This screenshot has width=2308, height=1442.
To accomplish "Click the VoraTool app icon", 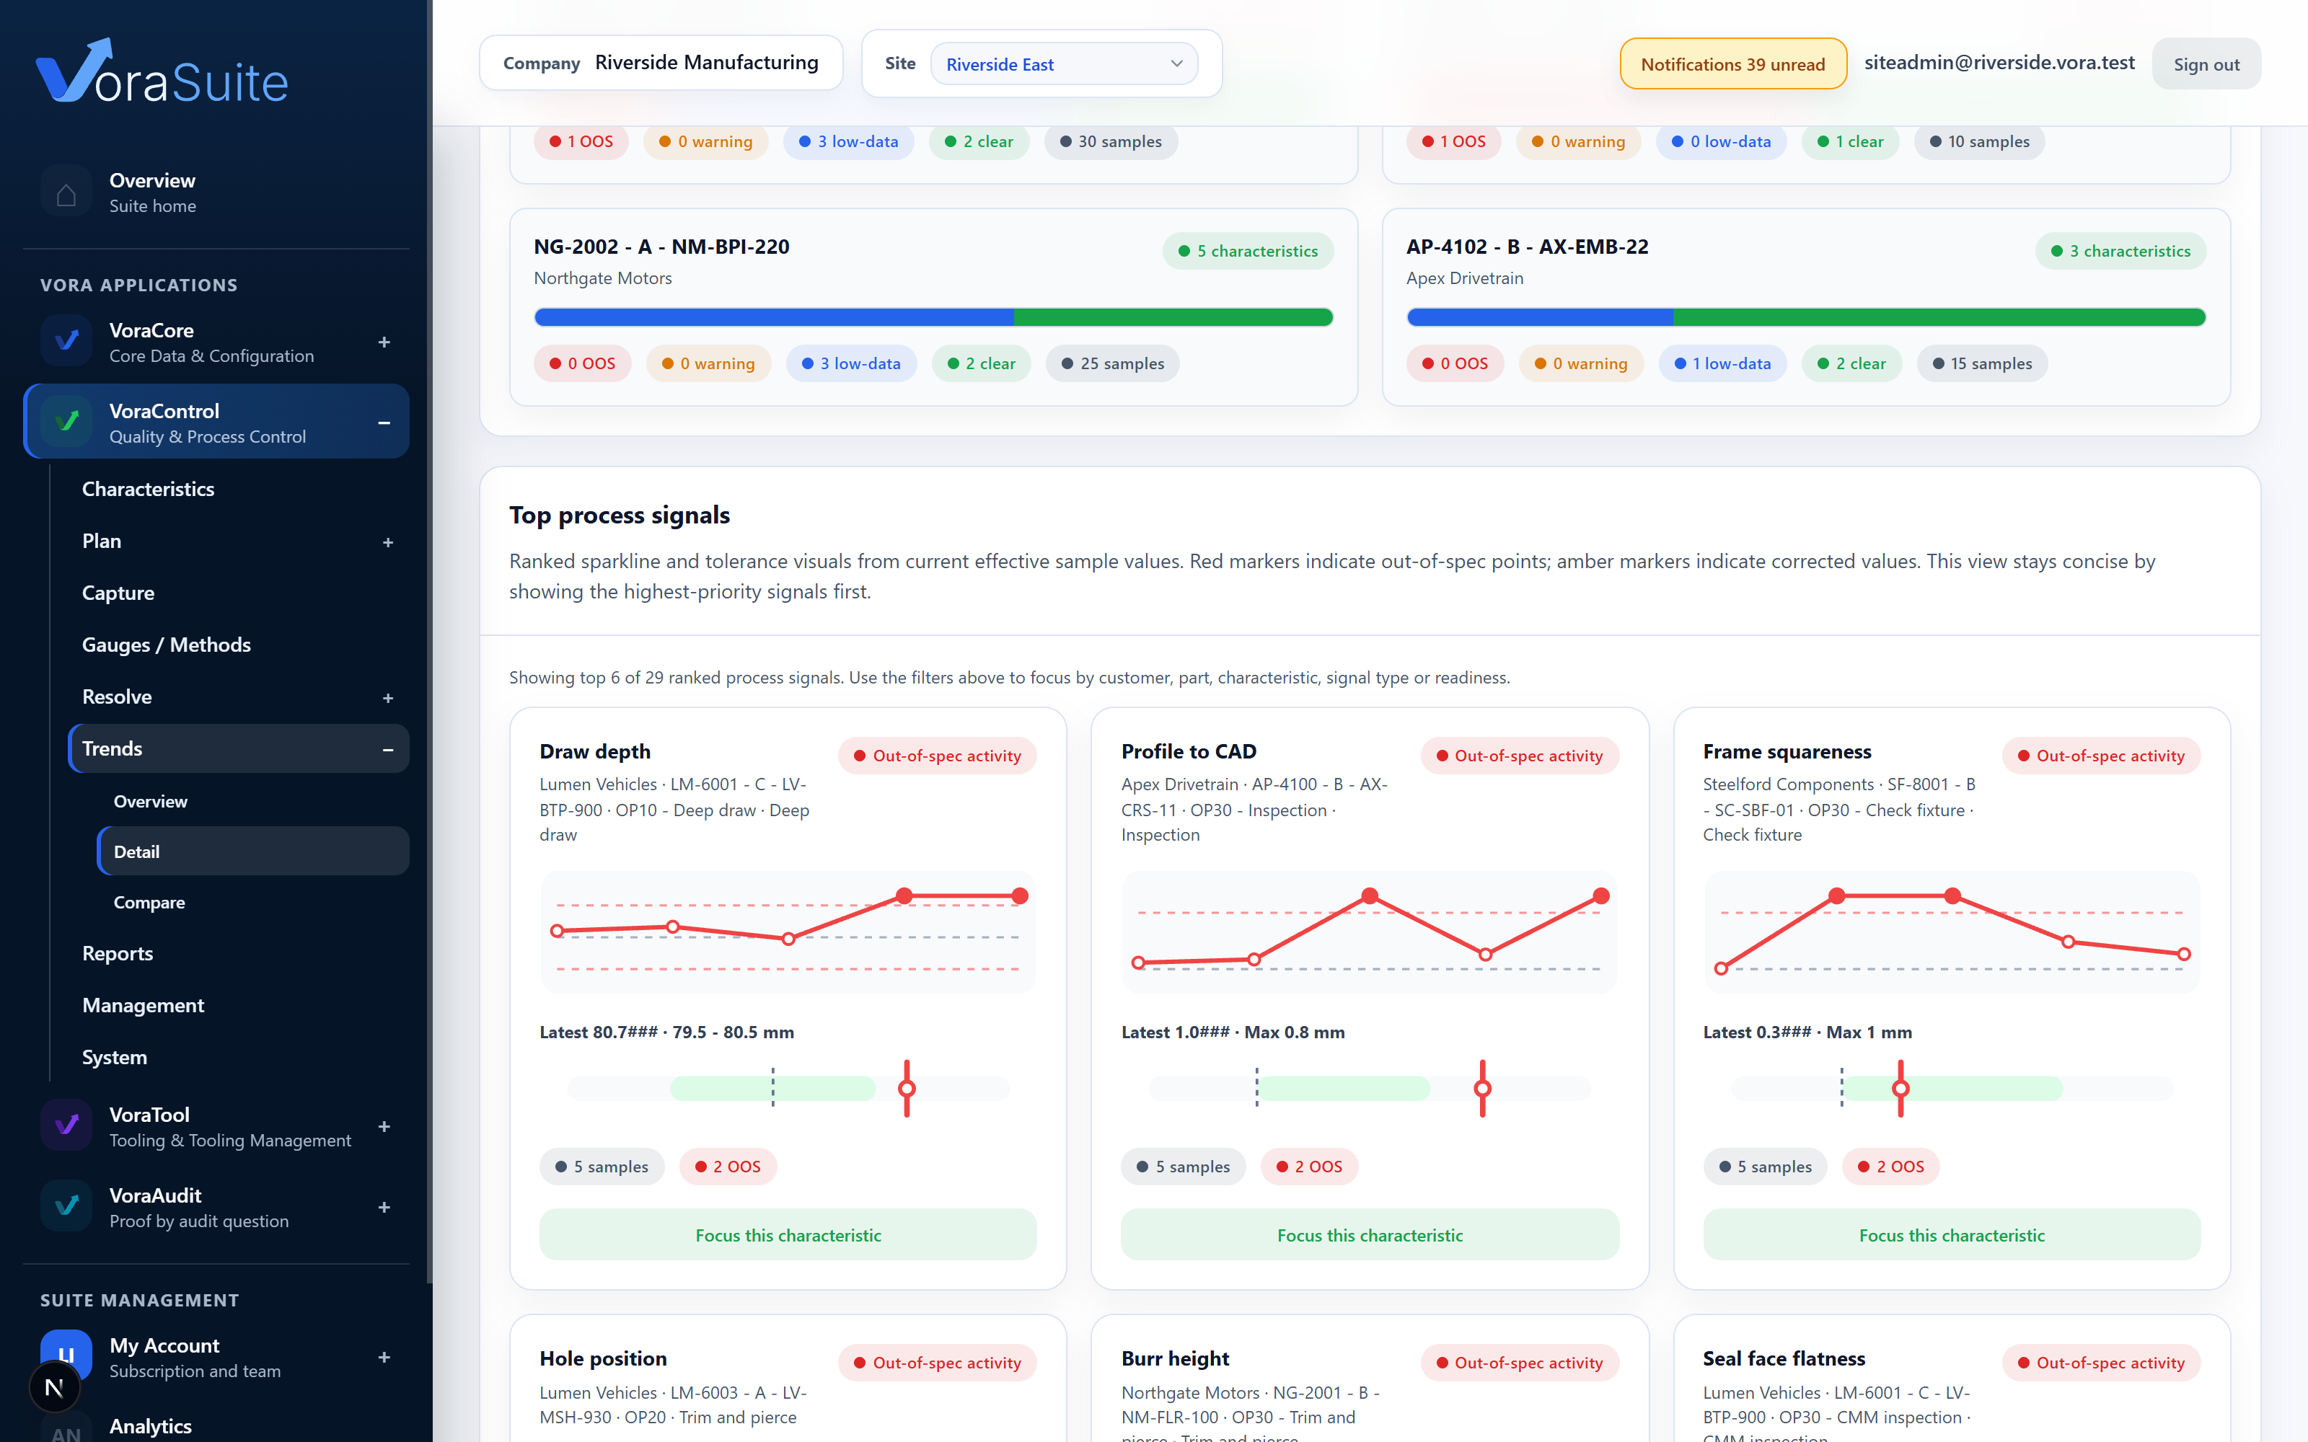I will [66, 1126].
